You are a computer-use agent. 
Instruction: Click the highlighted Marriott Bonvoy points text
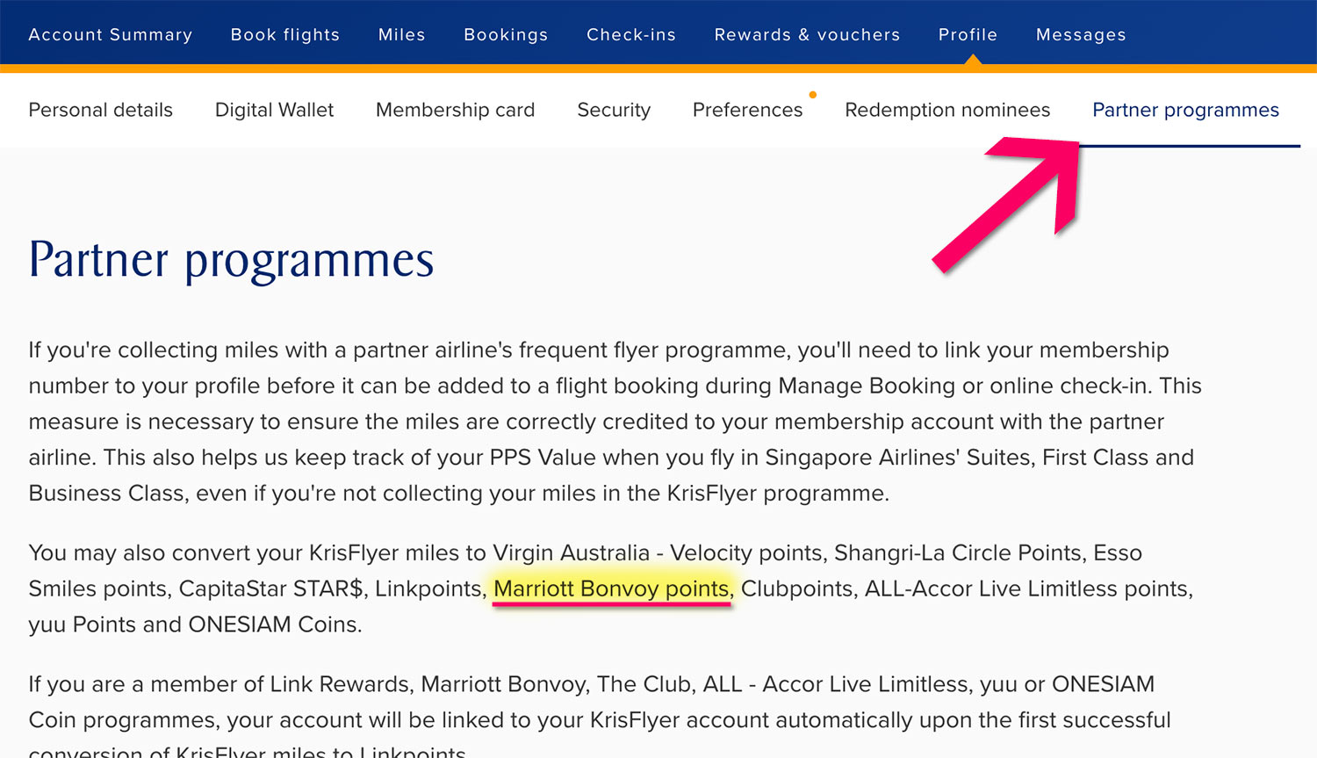coord(611,588)
